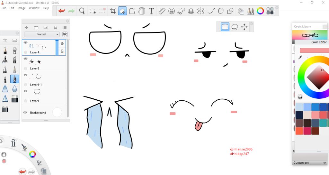
Task: Open the Help menu
Action: [x=46, y=8]
